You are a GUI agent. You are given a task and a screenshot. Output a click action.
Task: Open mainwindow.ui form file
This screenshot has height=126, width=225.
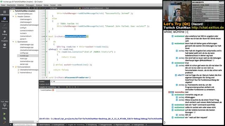[26, 72]
